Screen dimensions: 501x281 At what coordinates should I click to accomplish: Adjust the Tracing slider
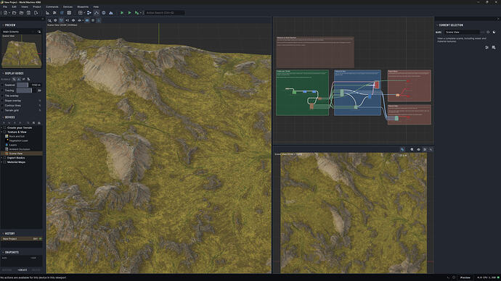tap(24, 91)
